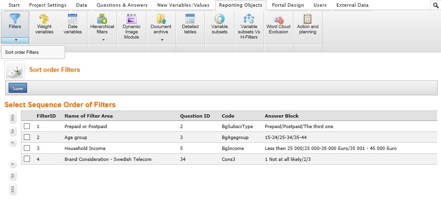Image resolution: width=441 pixels, height=199 pixels.
Task: Select the Household Income row checkbox
Action: tap(27, 148)
